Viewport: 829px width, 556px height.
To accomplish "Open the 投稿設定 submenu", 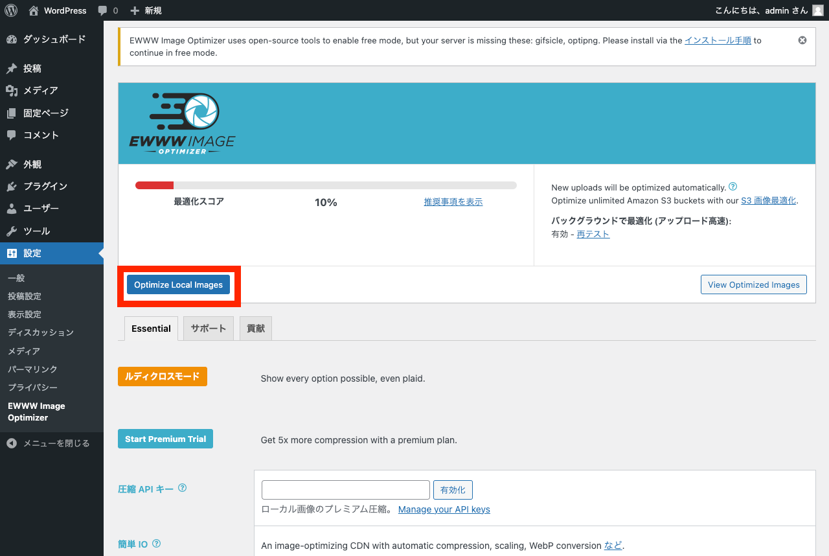I will click(x=25, y=296).
